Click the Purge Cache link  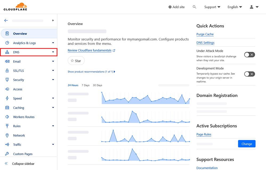pos(205,34)
